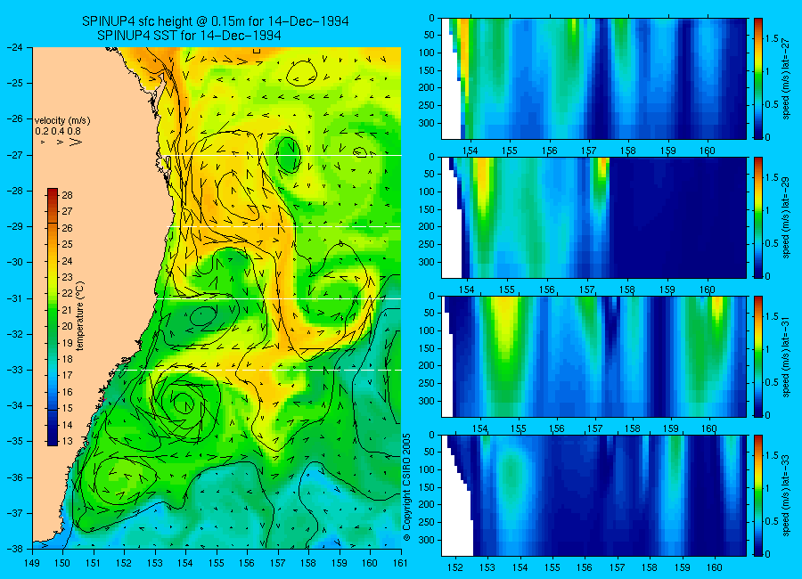802x579 pixels.
Task: Click the 149 longitude label under the SST map
Action: point(32,563)
